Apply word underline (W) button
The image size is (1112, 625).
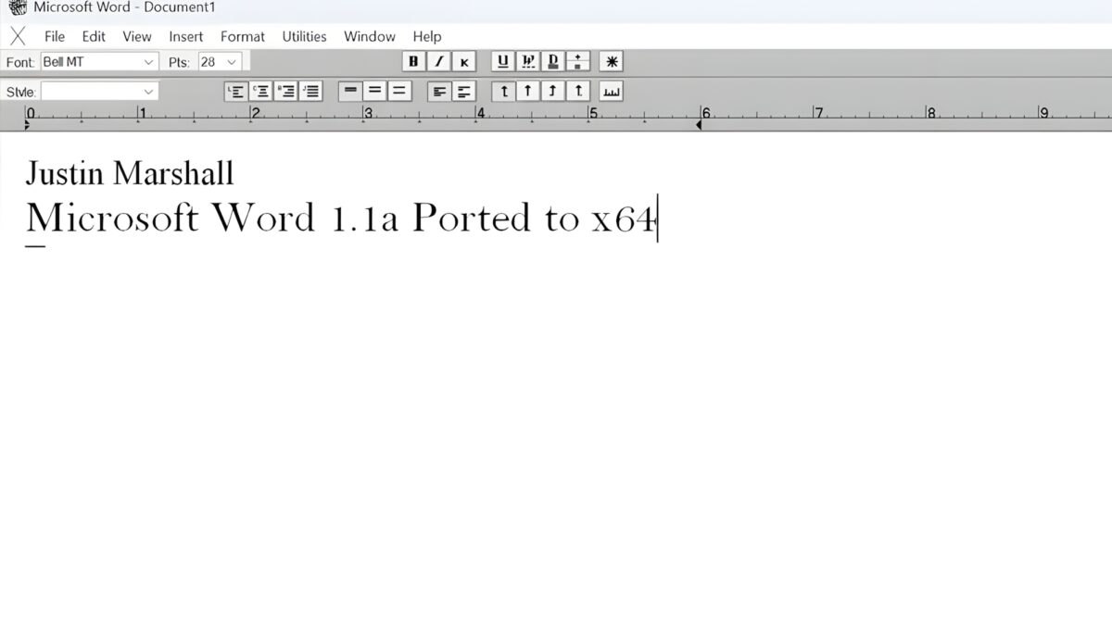(x=528, y=62)
